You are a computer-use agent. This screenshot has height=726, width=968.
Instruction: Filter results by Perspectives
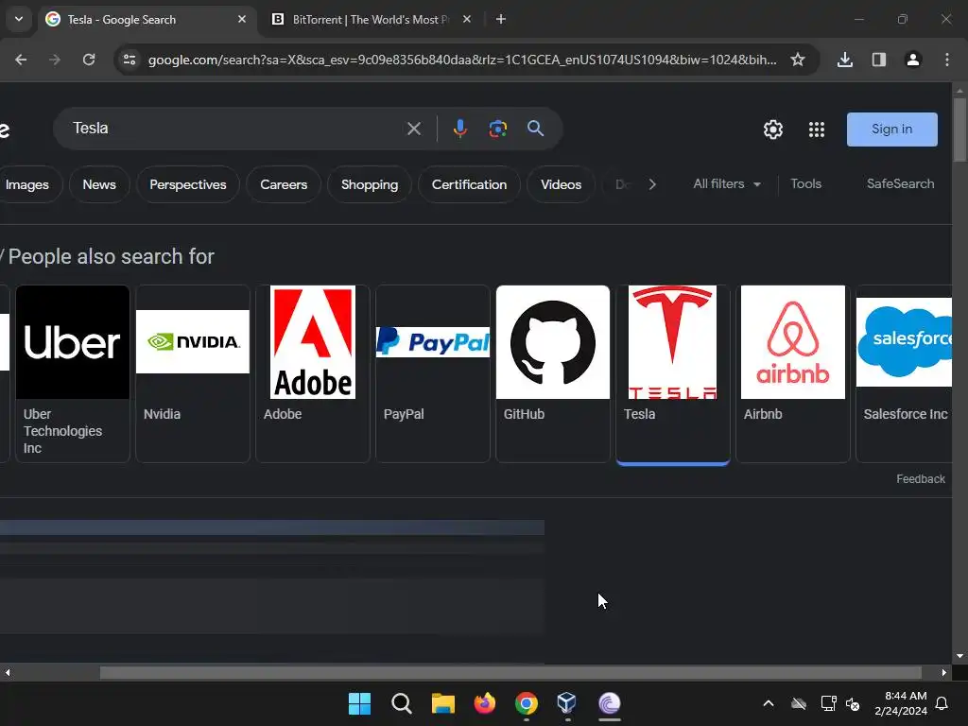188,184
